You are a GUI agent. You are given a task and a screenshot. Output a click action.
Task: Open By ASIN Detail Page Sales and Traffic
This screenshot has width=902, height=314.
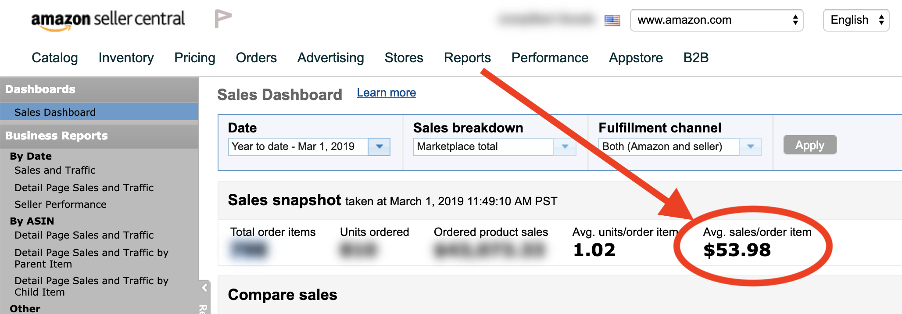tap(84, 235)
